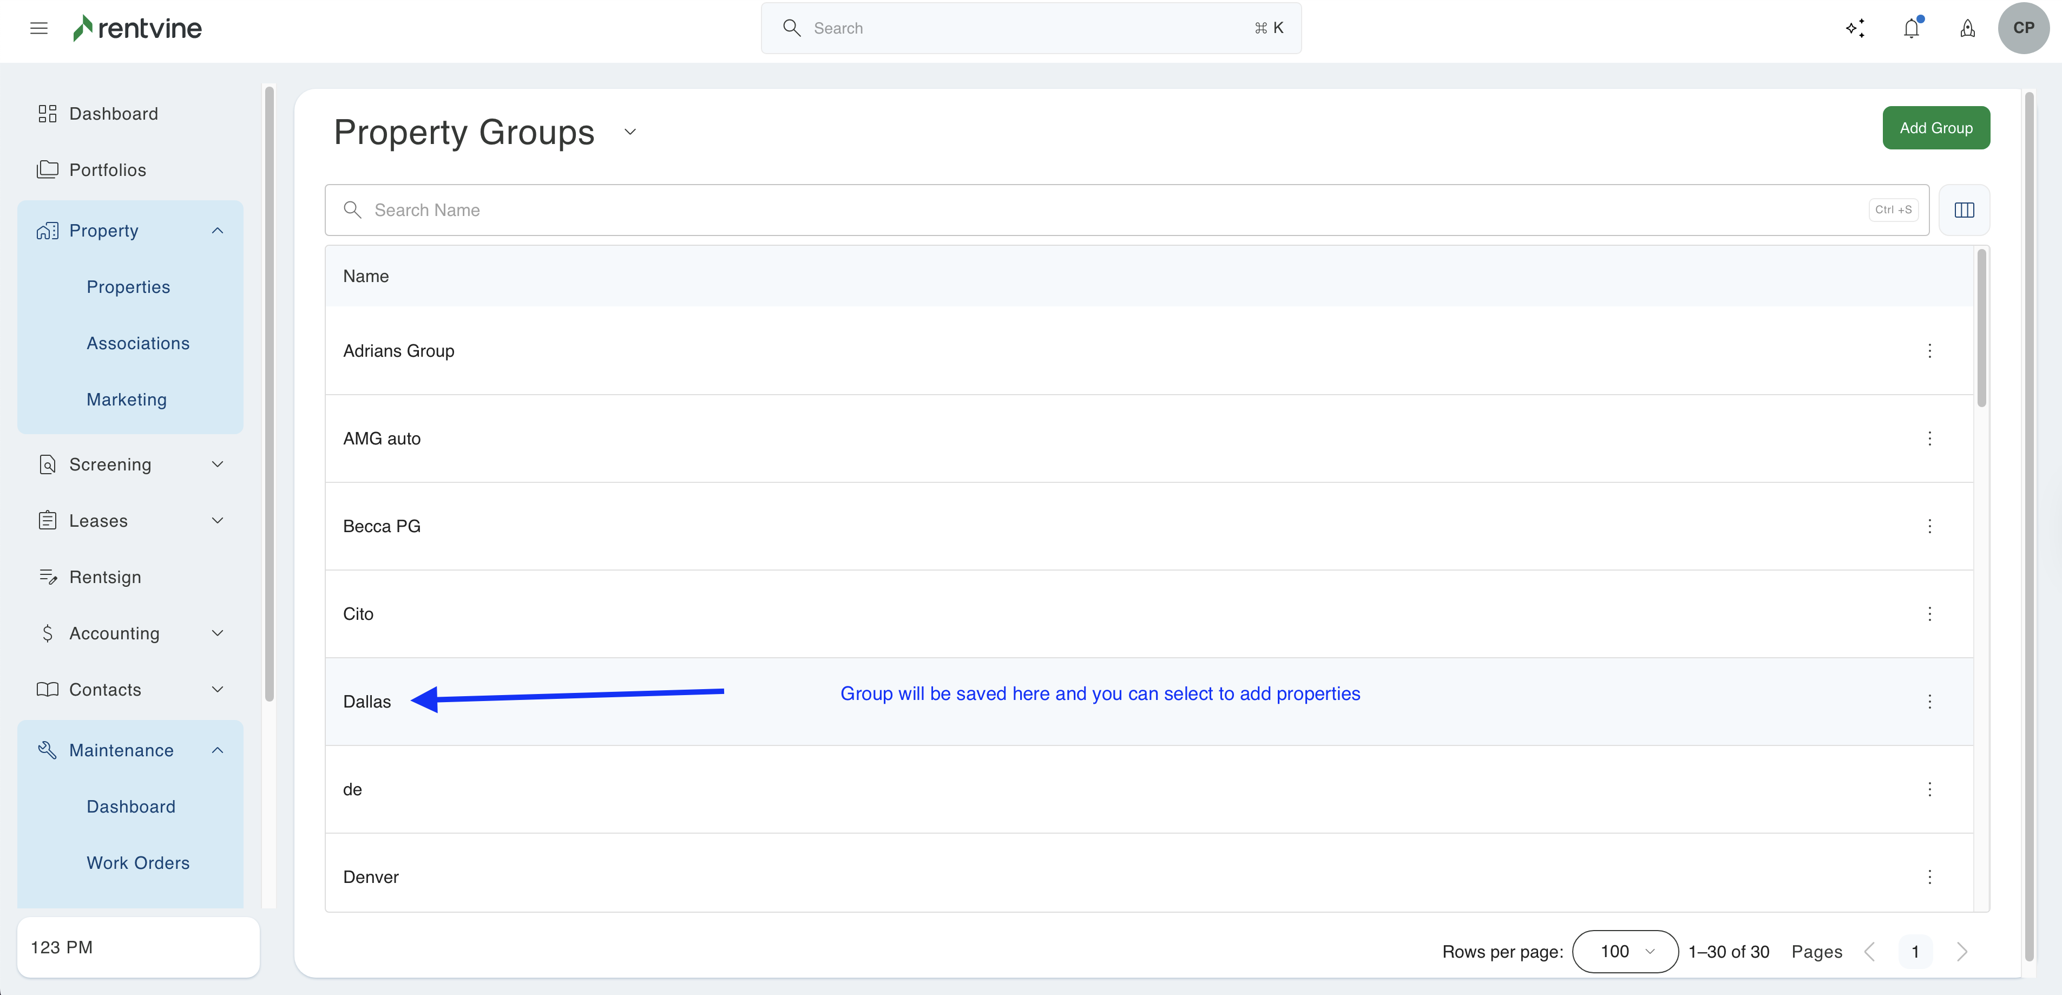
Task: Click the AI sparkle icon in header
Action: [1855, 29]
